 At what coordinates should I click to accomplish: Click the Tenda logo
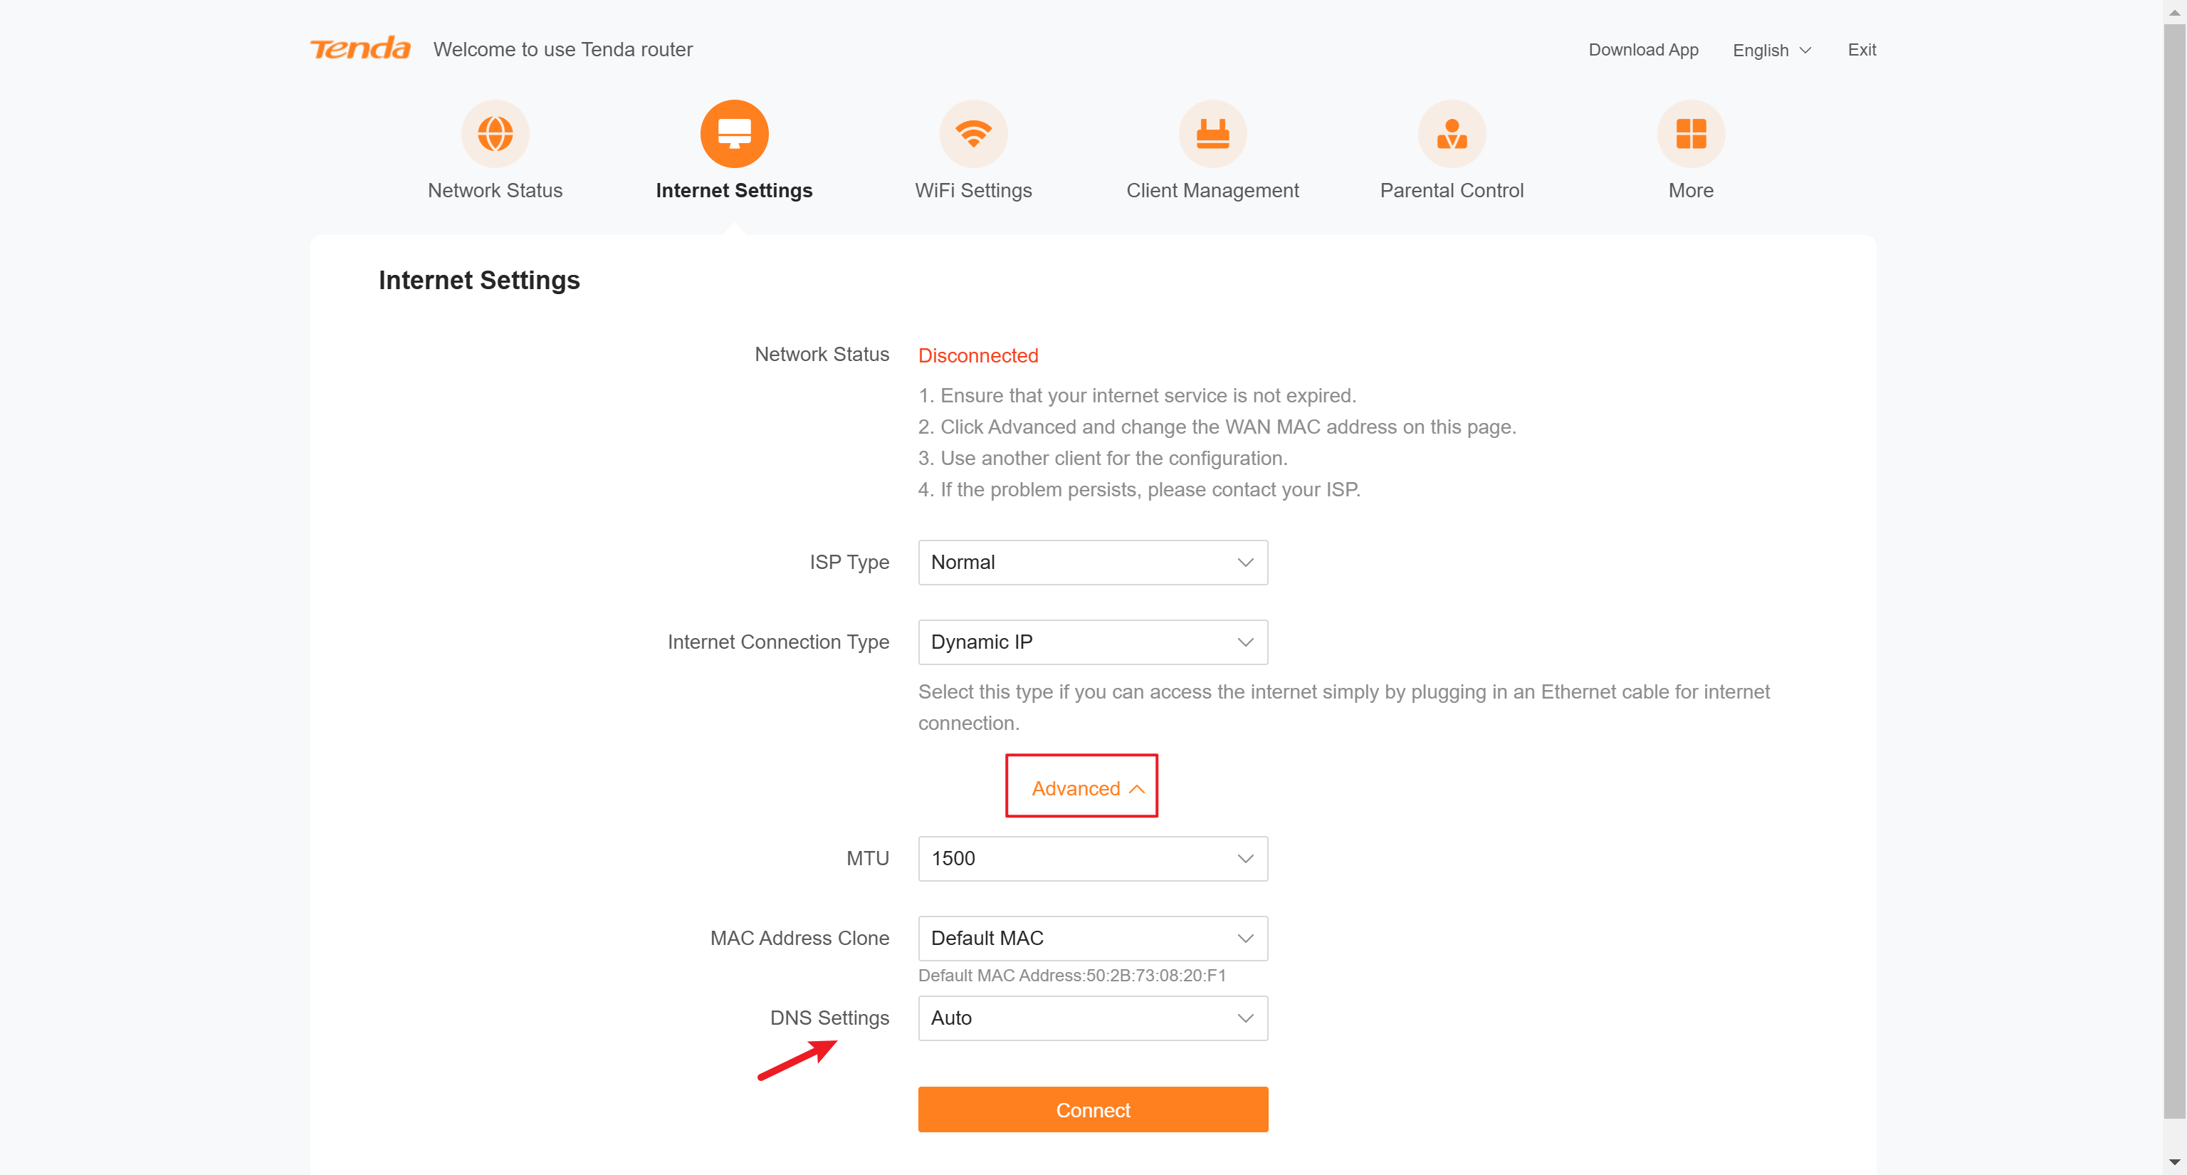click(360, 48)
